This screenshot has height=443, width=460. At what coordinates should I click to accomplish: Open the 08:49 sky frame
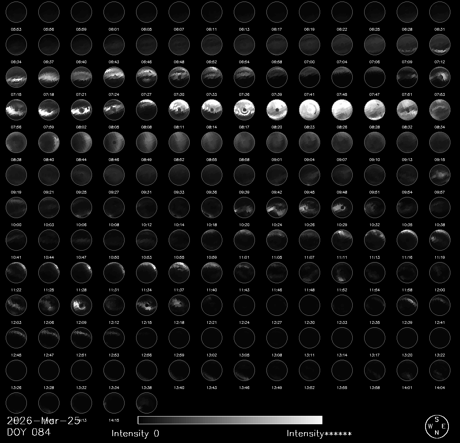point(146,142)
